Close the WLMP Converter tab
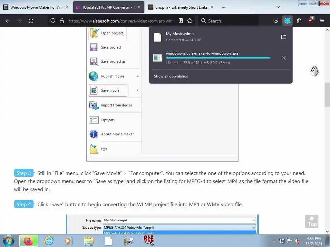Screen dimensions: 330x247 pos(139,7)
